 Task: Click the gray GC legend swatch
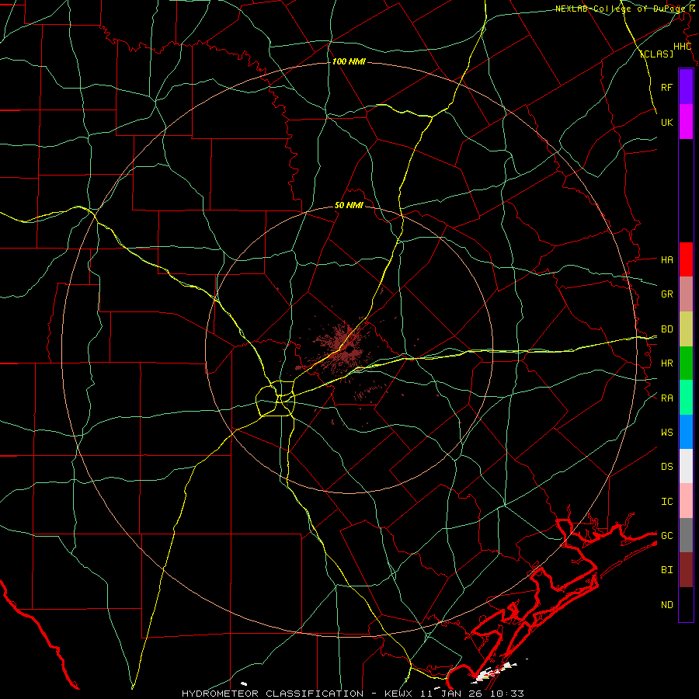(686, 535)
